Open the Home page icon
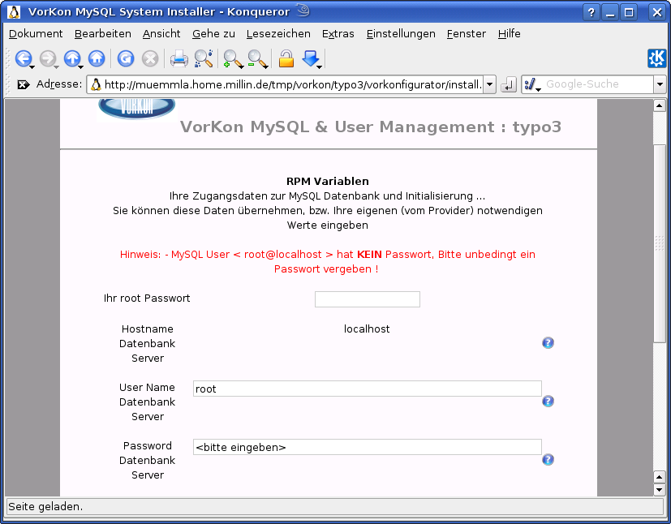The image size is (671, 524). (x=97, y=58)
